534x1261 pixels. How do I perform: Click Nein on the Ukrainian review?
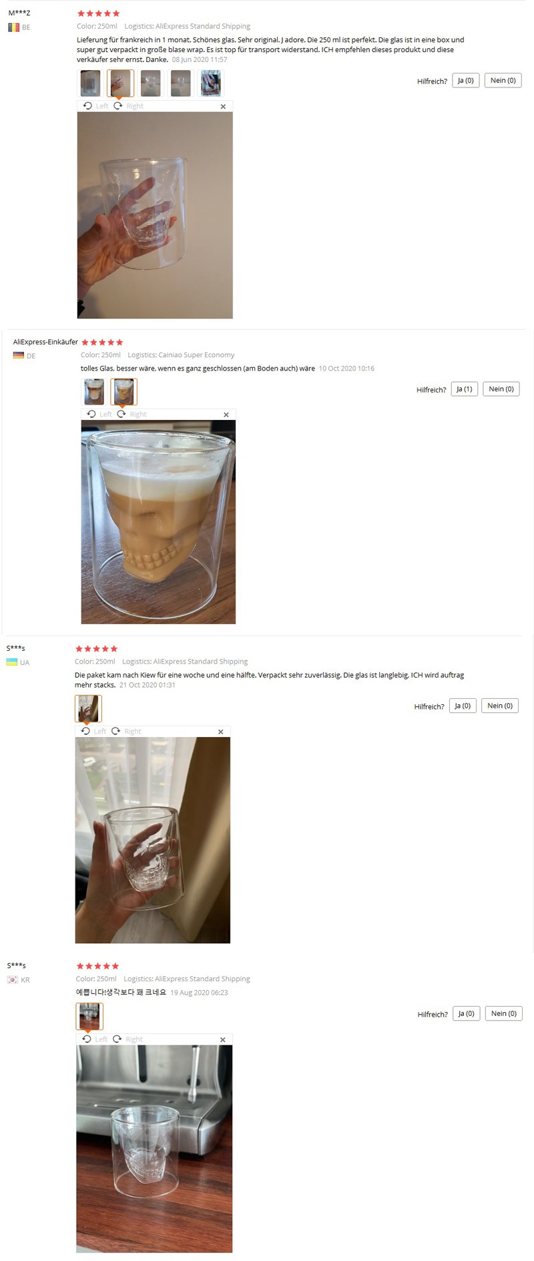coord(500,706)
